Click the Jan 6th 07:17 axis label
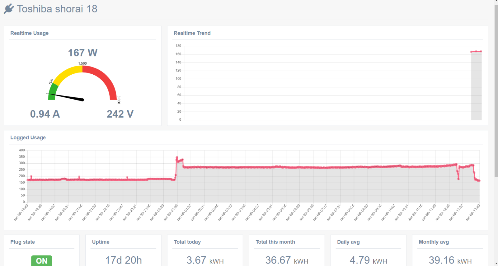 click(x=320, y=212)
